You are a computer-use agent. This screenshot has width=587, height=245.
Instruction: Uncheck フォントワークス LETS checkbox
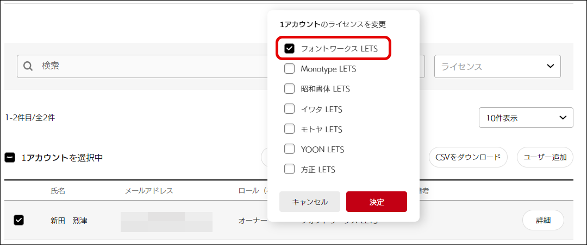pyautogui.click(x=290, y=48)
